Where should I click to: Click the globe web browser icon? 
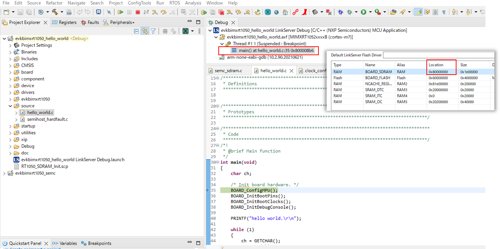[276, 12]
